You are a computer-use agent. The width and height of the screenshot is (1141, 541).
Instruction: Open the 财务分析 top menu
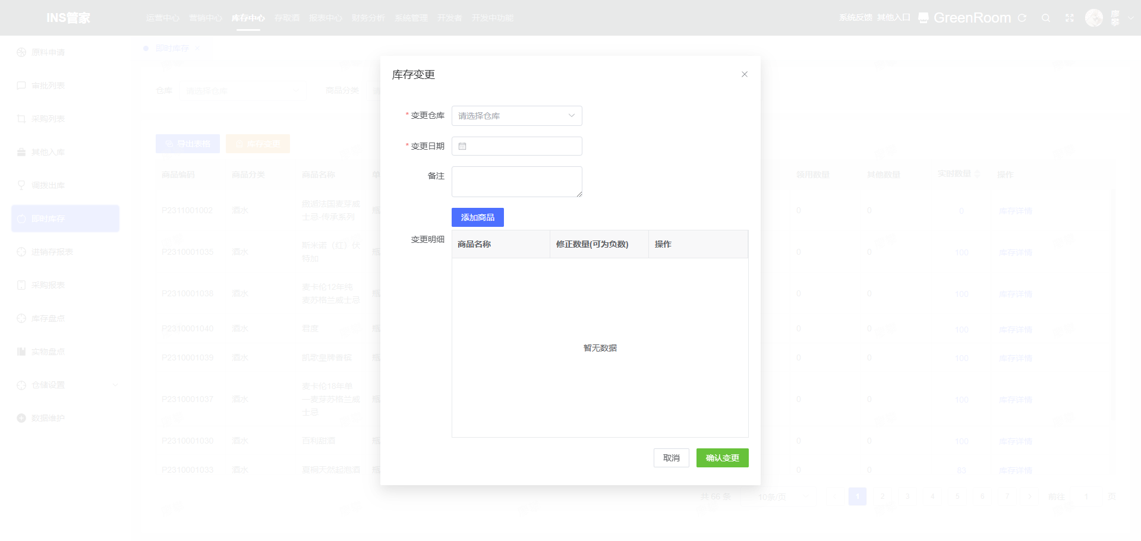pyautogui.click(x=368, y=18)
